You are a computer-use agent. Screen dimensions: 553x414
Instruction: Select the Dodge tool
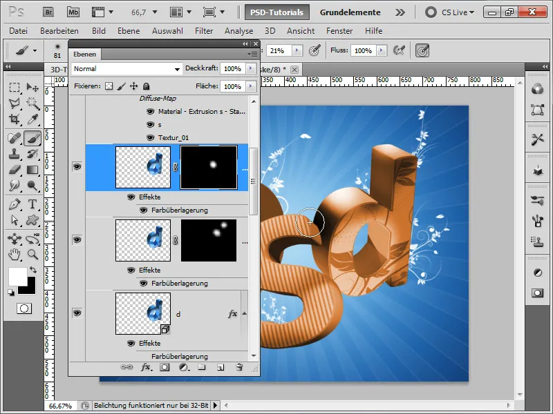[32, 186]
